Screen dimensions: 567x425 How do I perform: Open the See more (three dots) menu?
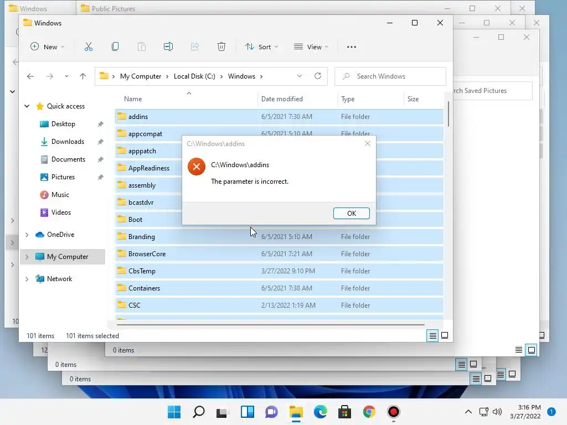[x=352, y=47]
